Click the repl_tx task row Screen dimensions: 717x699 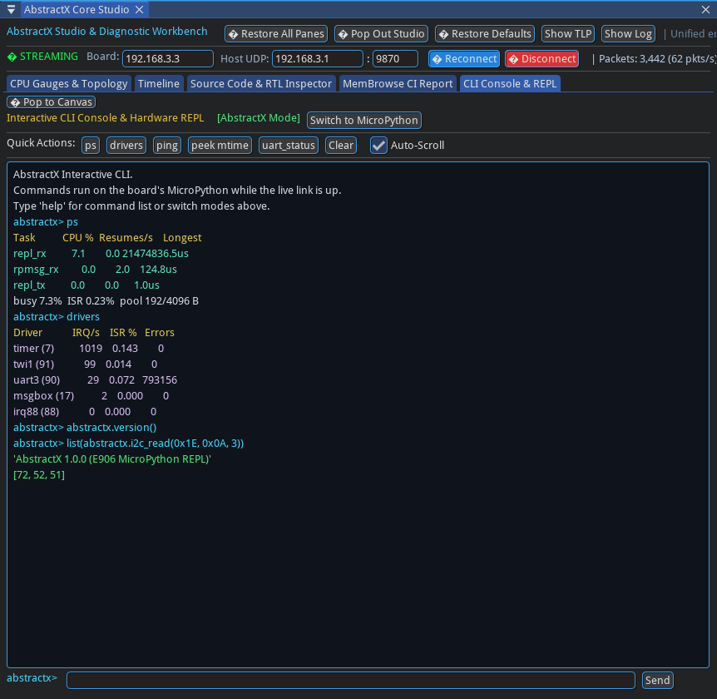coord(86,285)
